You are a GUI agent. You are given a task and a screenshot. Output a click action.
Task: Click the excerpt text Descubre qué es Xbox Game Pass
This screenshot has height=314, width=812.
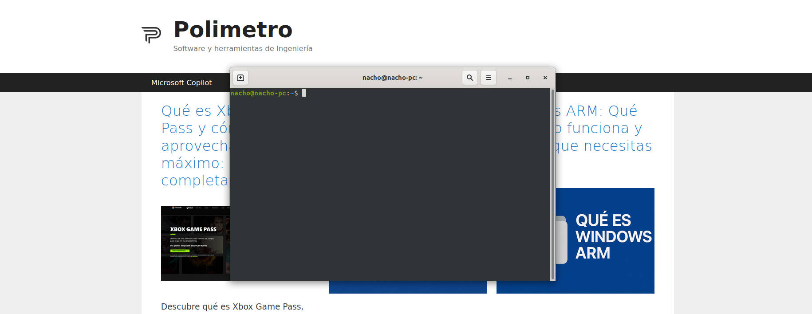click(x=232, y=306)
